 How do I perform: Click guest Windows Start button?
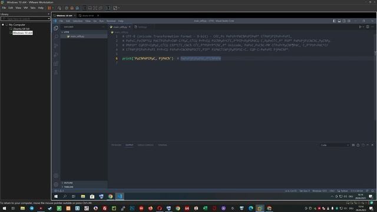tap(56, 196)
